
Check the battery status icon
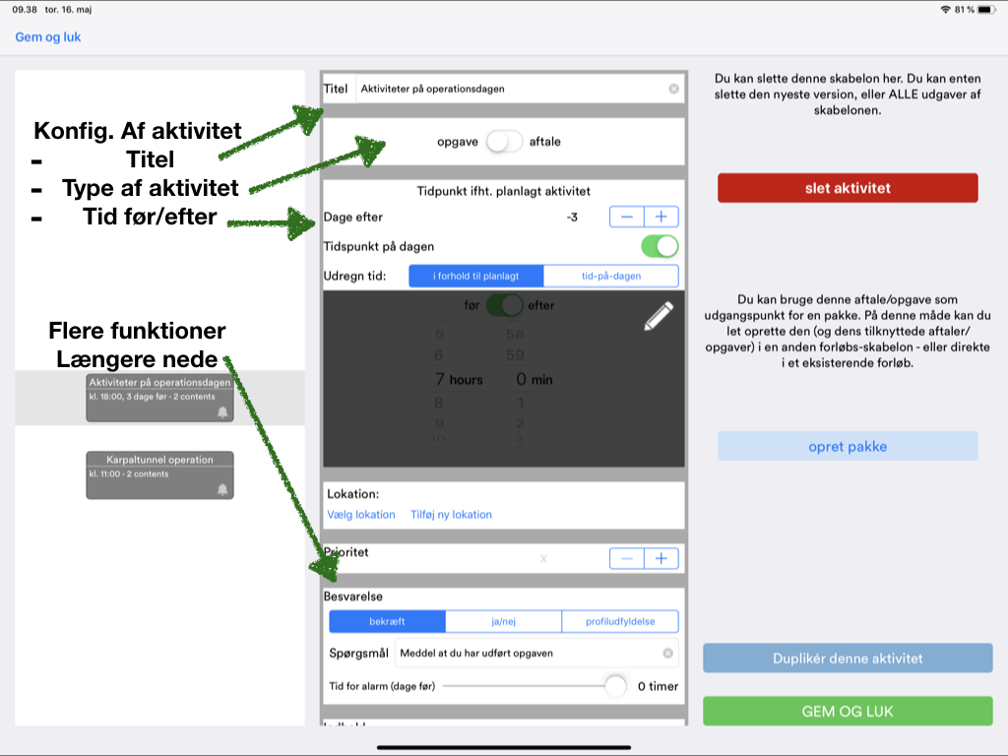(x=986, y=10)
